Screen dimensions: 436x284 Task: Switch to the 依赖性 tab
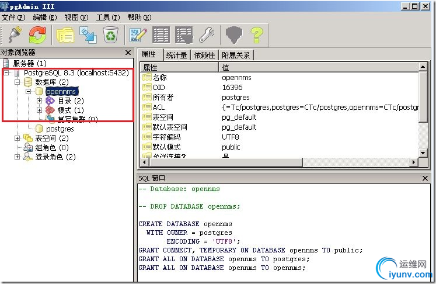pyautogui.click(x=204, y=55)
